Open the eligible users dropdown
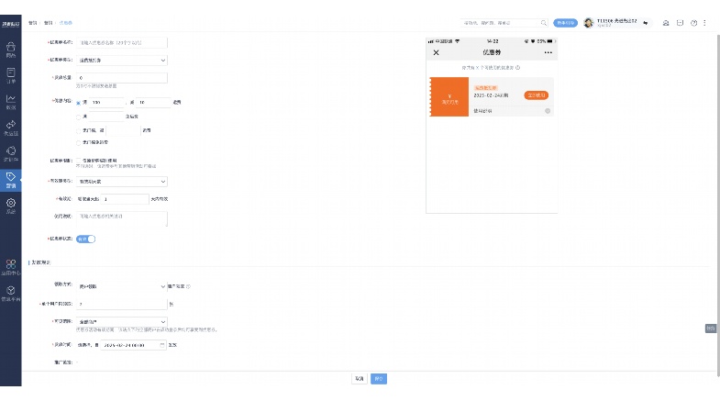Screen dimensions: 720x401 coord(122,322)
